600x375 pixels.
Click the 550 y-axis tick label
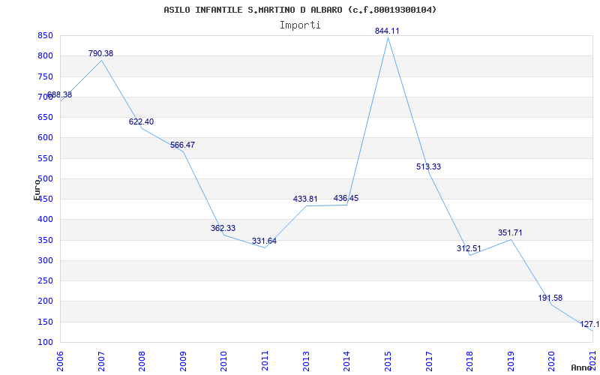pyautogui.click(x=45, y=158)
